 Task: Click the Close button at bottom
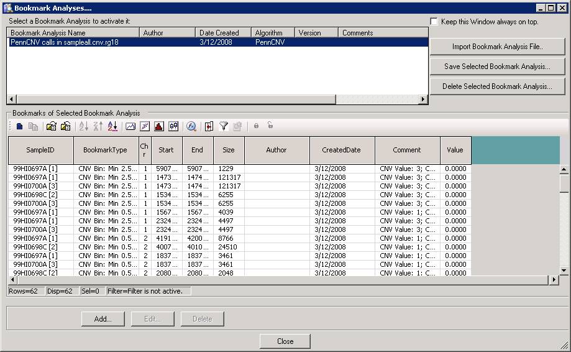coord(285,341)
